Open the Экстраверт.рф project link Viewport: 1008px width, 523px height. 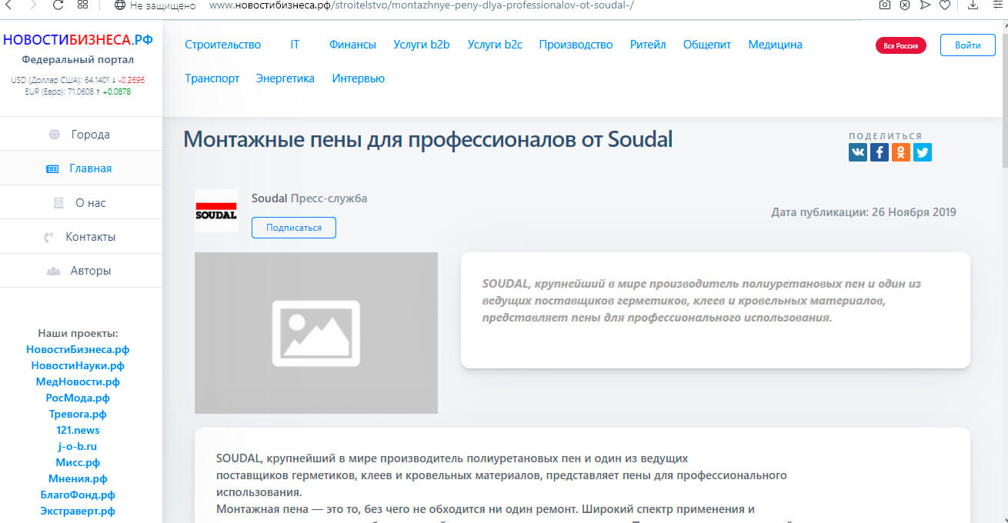(x=78, y=511)
